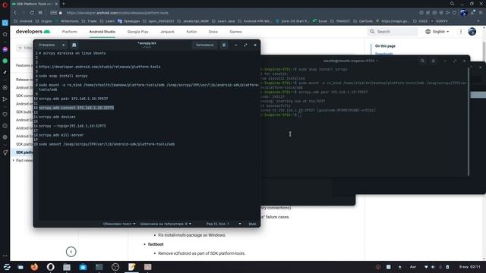
Task: Open the Kotlin nav tab
Action: pyautogui.click(x=191, y=32)
